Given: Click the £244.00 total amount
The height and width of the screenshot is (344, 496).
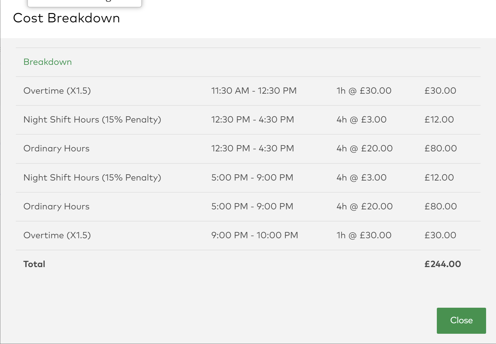Looking at the screenshot, I should tap(442, 264).
